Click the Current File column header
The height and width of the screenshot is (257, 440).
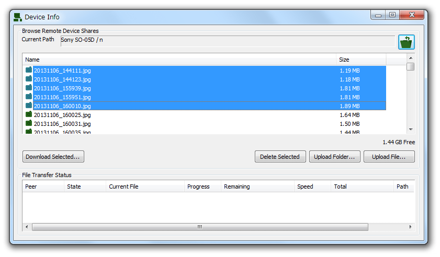(145, 186)
